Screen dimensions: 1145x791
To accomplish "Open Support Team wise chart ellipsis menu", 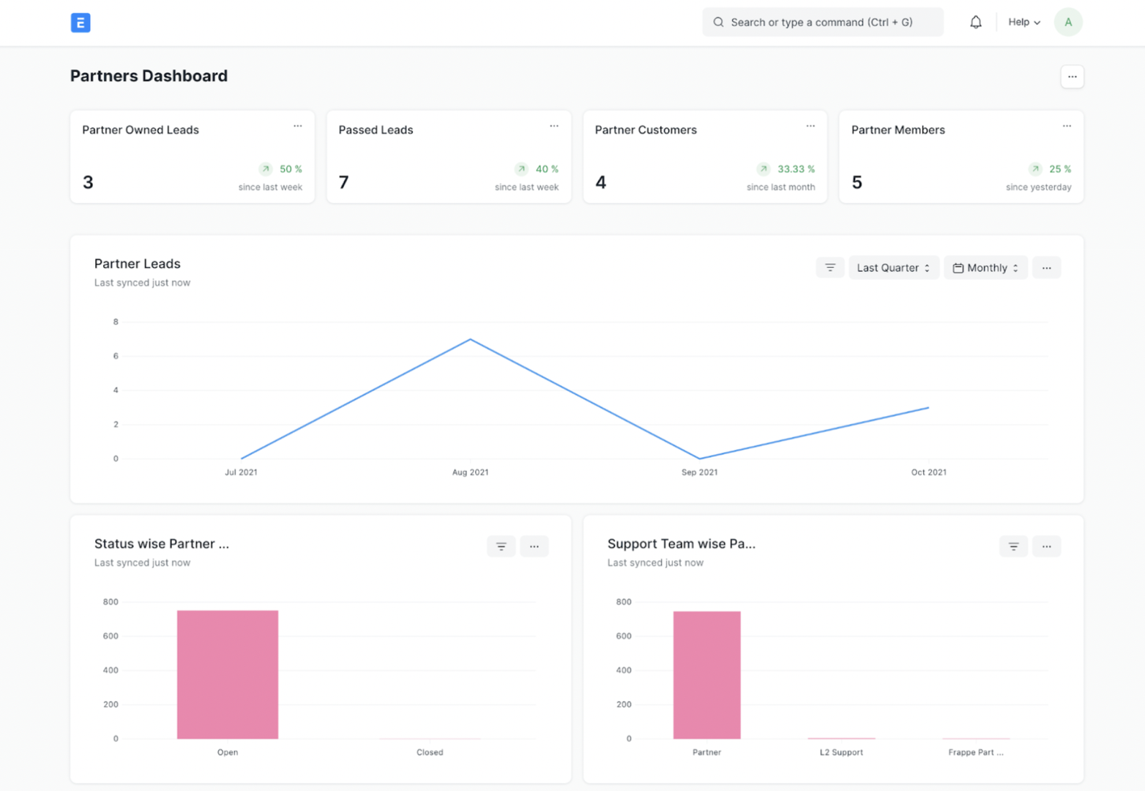I will 1046,546.
